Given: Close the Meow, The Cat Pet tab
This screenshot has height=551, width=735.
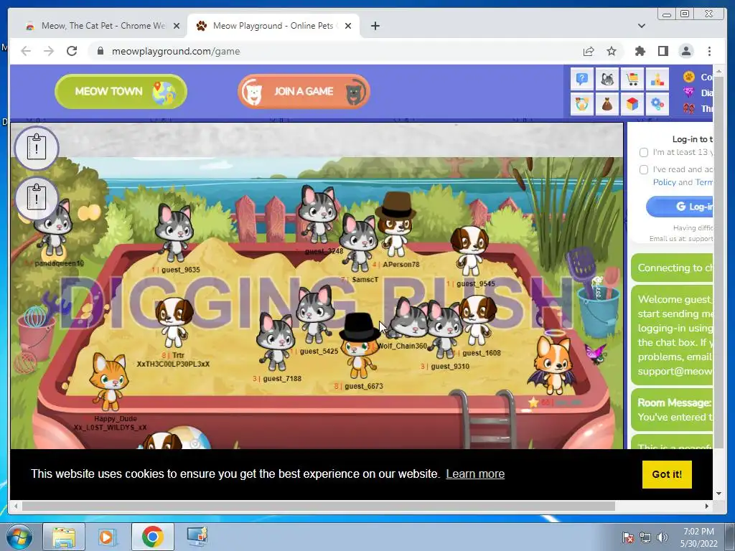Looking at the screenshot, I should 177,26.
